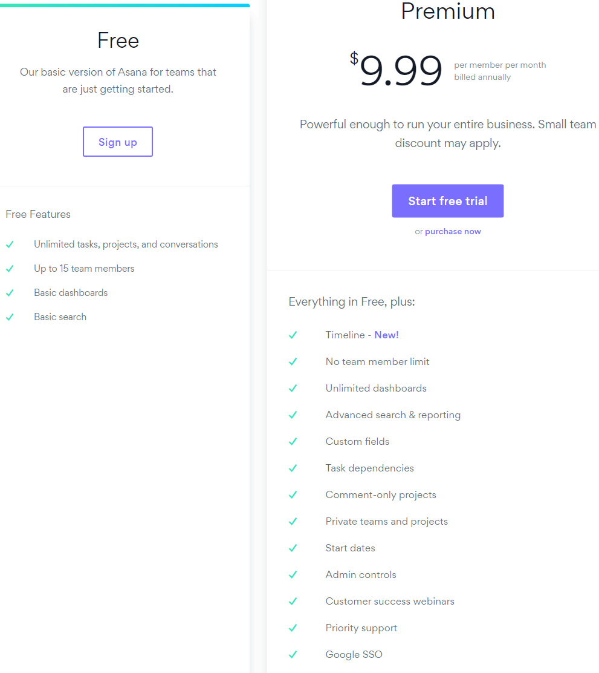Click the Premium plan heading
Viewport: 599px width, 673px height.
(448, 11)
